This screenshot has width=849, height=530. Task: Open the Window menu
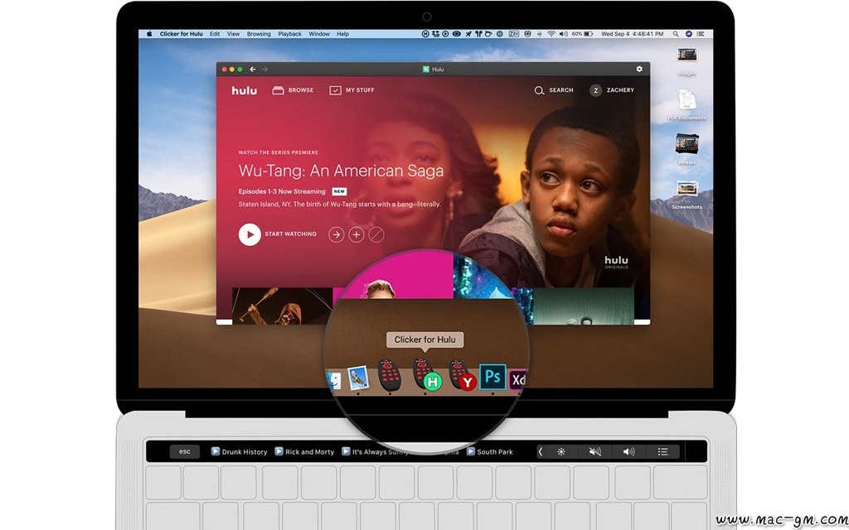(x=319, y=33)
